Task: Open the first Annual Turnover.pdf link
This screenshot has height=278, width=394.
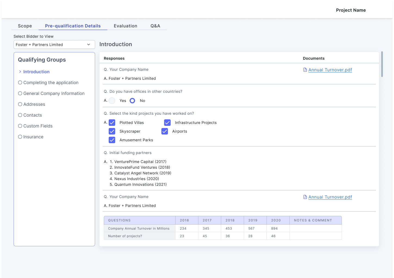Action: pos(330,70)
